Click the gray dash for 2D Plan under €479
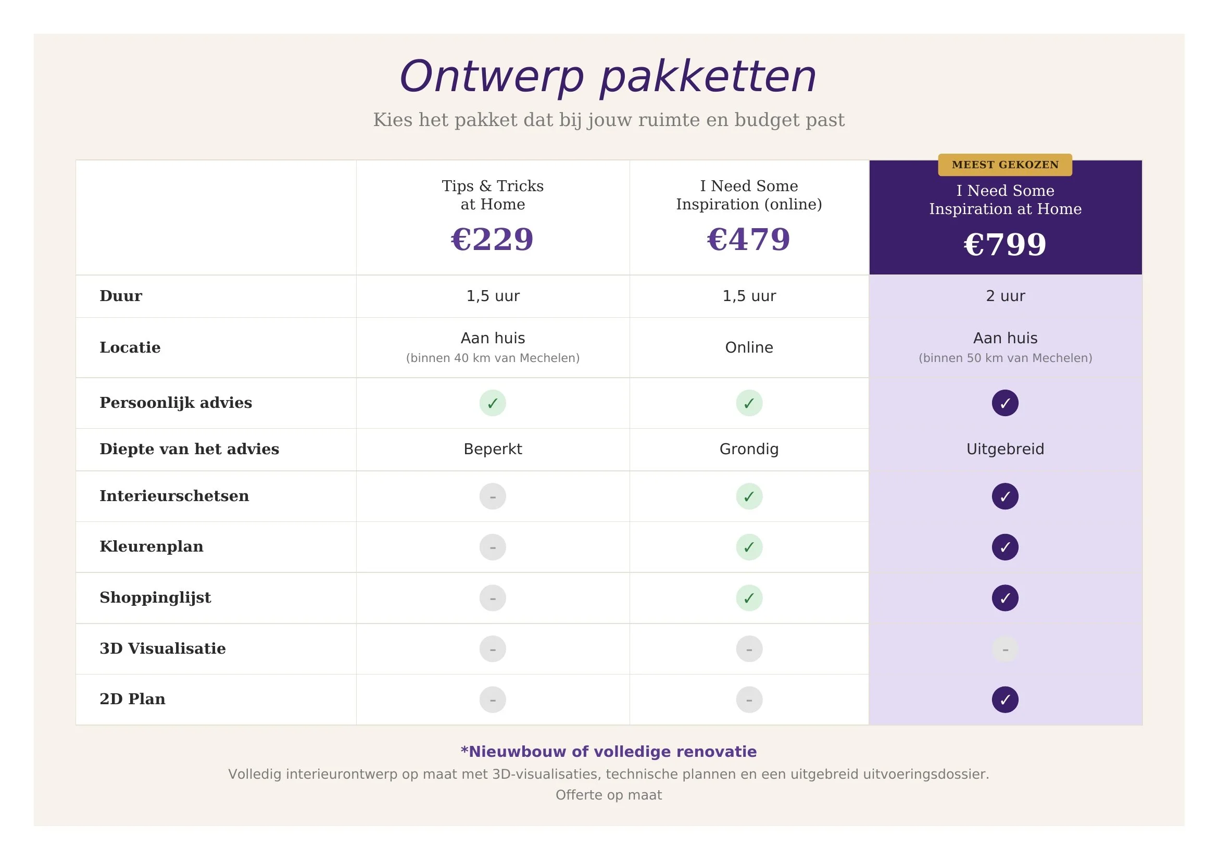 pos(749,700)
